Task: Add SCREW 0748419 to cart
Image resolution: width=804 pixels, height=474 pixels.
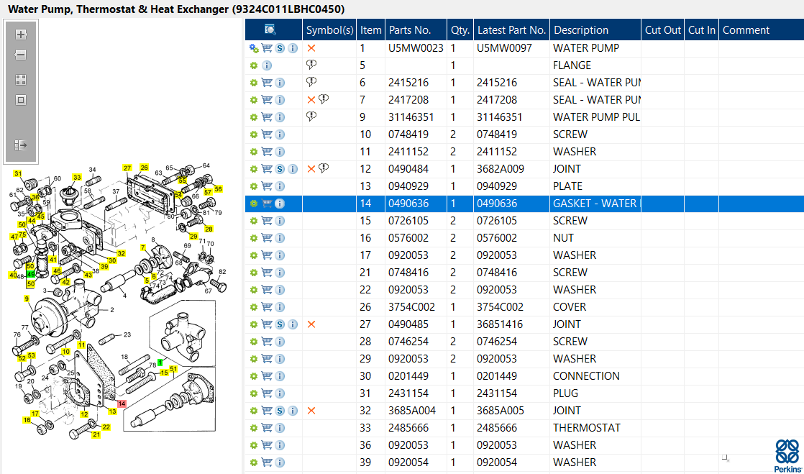Action: [267, 135]
